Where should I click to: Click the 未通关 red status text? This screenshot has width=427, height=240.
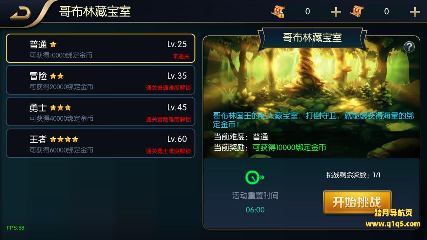[181, 56]
